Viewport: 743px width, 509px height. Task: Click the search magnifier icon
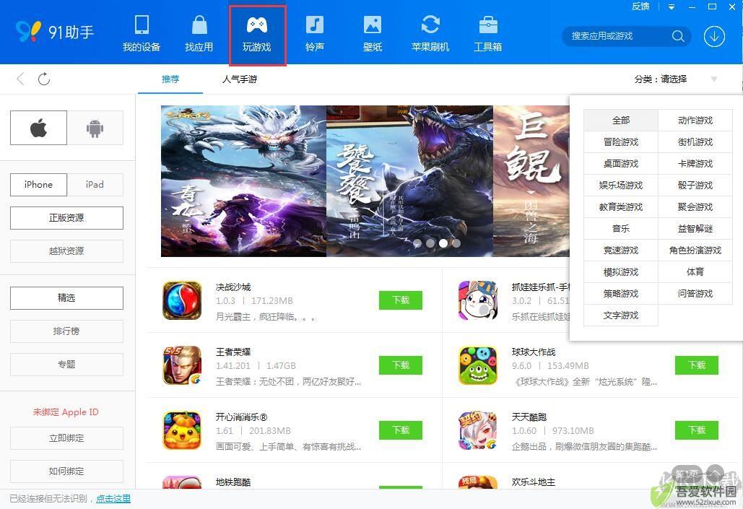[x=678, y=36]
